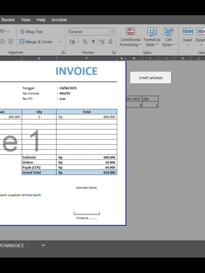The width and height of the screenshot is (205, 273).
Task: Click the Merge & Center button
Action: (36, 42)
